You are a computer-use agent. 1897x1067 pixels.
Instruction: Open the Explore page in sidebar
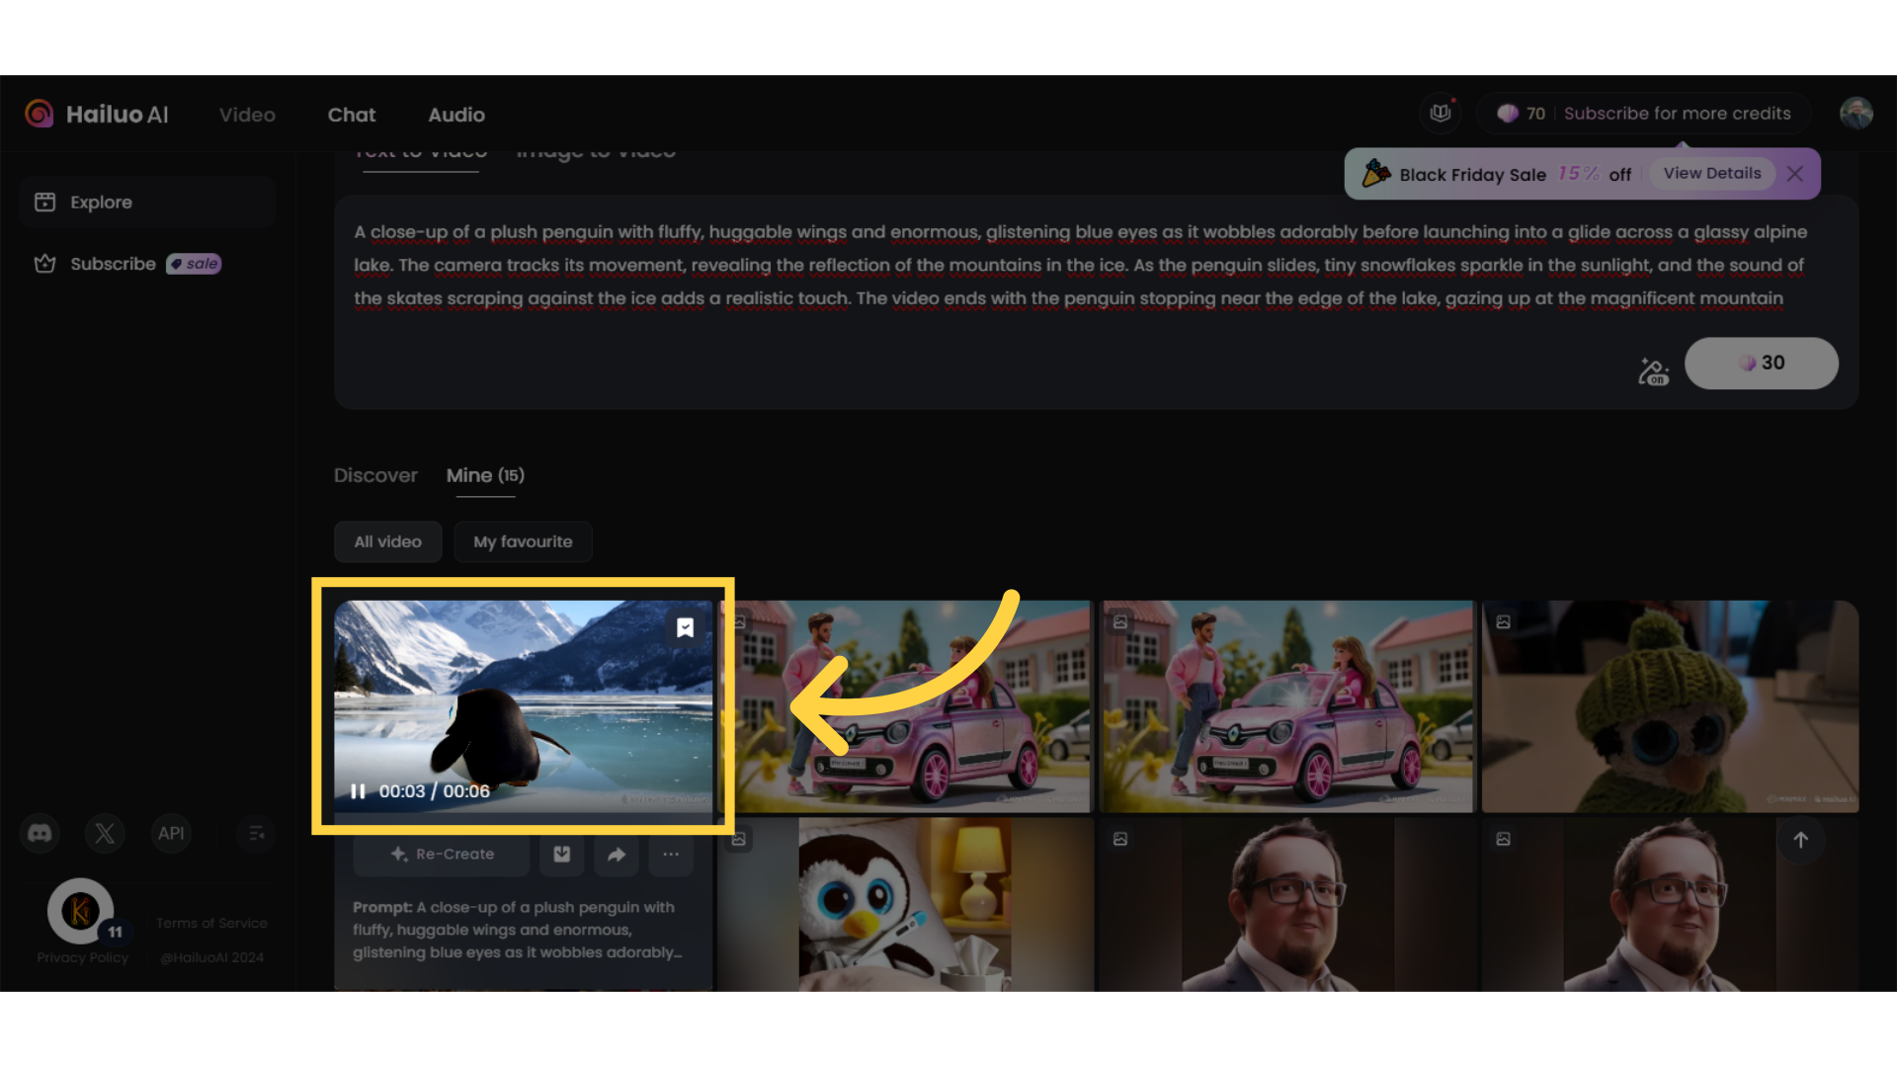pos(146,203)
